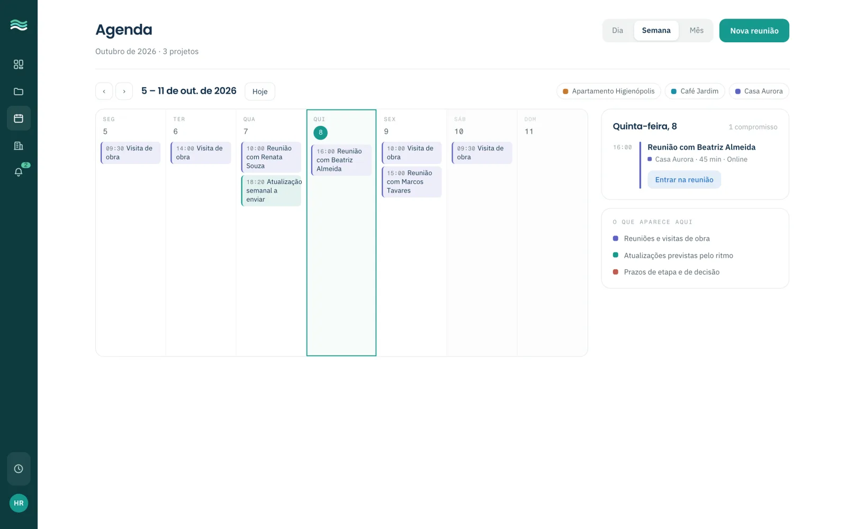The height and width of the screenshot is (529, 847).
Task: Open the 16:00 Reunião com Beatriz Almeida event
Action: 341,160
